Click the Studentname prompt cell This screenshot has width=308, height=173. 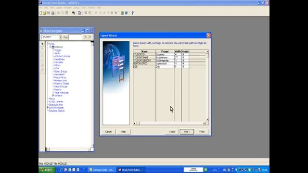pos(165,58)
